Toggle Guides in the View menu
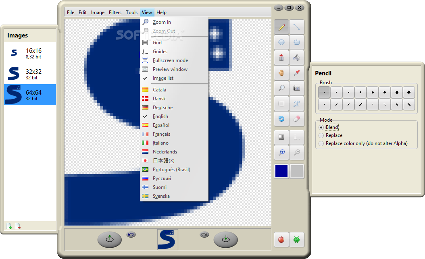Viewport: 425px width, 259px height. (x=174, y=52)
